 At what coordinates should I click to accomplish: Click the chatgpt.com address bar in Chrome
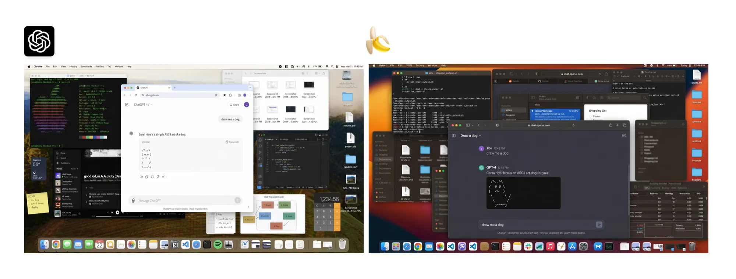(x=180, y=95)
